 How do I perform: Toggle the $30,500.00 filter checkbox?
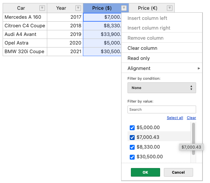coord(132,157)
